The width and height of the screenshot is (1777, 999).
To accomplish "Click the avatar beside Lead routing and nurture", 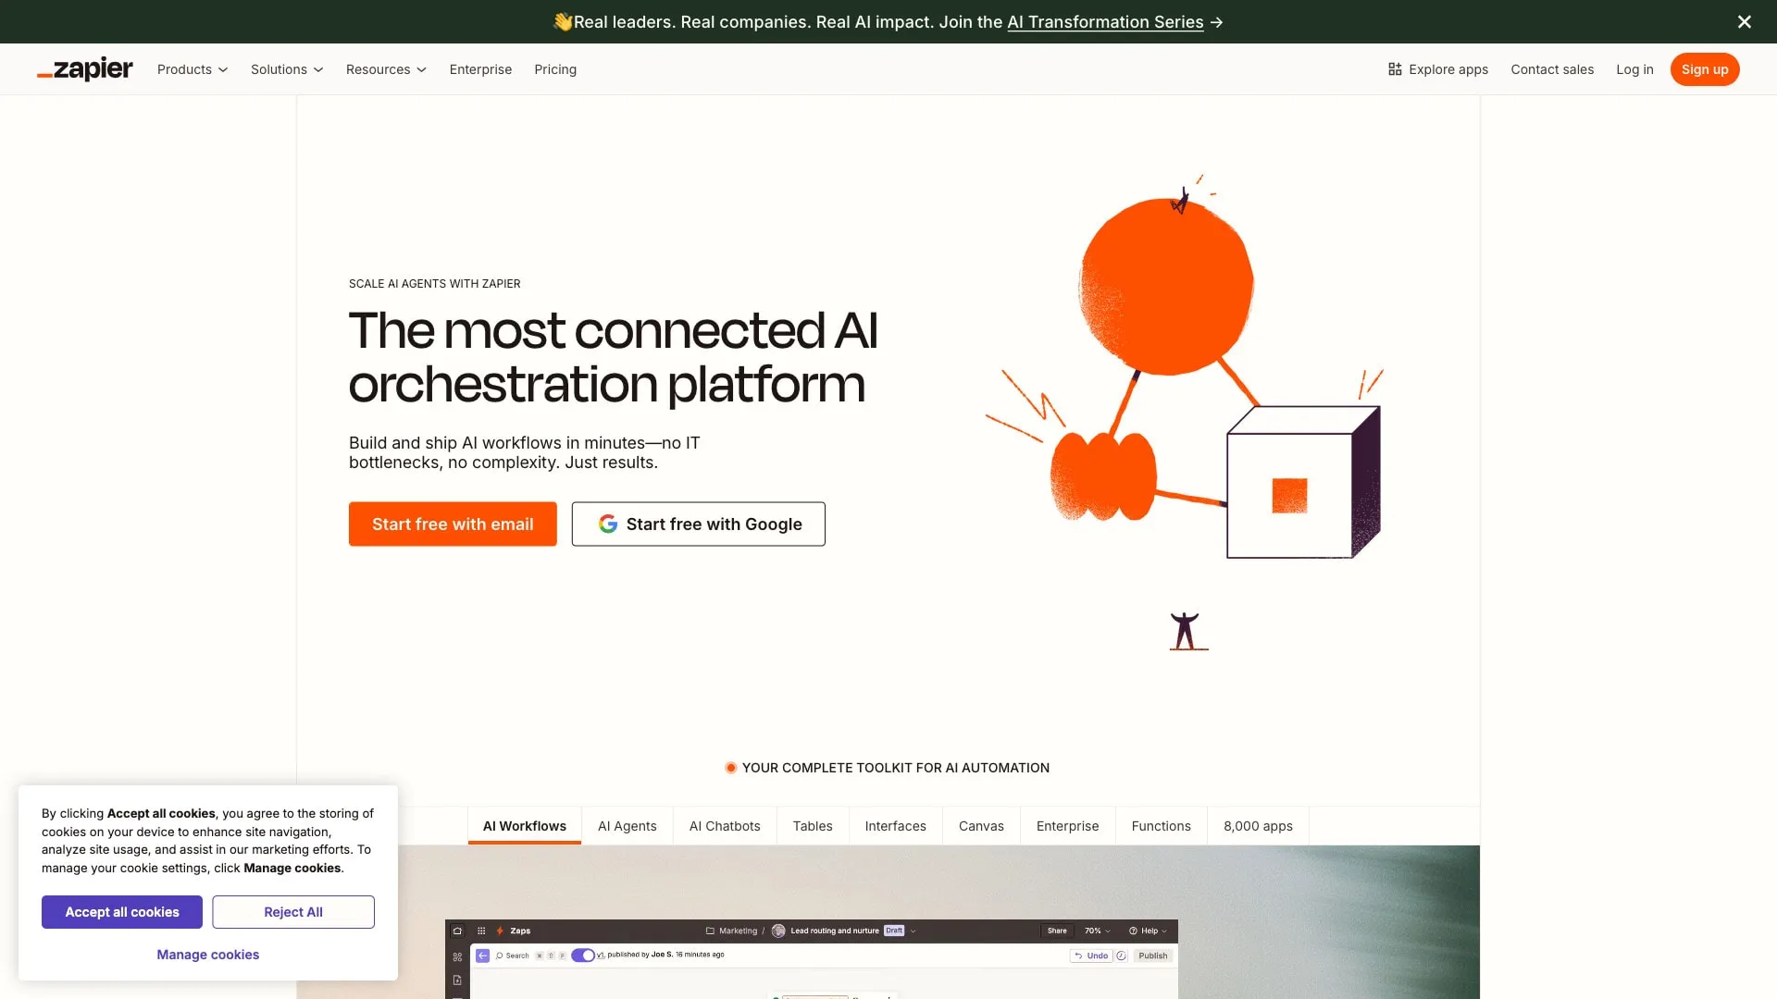I will [x=778, y=931].
